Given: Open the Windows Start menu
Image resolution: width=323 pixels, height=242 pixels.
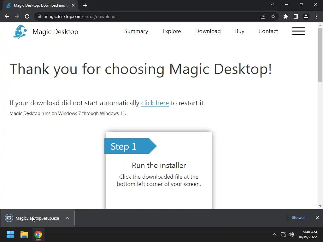Looking at the screenshot, I should 10,234.
